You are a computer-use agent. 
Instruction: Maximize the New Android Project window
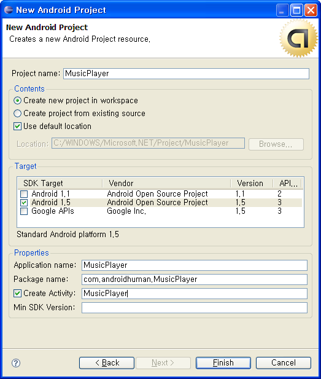(296, 10)
